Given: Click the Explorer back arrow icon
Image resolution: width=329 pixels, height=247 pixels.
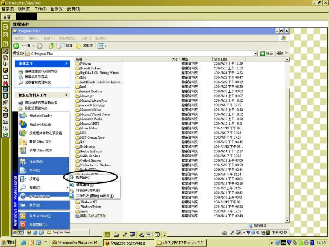Looking at the screenshot, I should (x=16, y=46).
